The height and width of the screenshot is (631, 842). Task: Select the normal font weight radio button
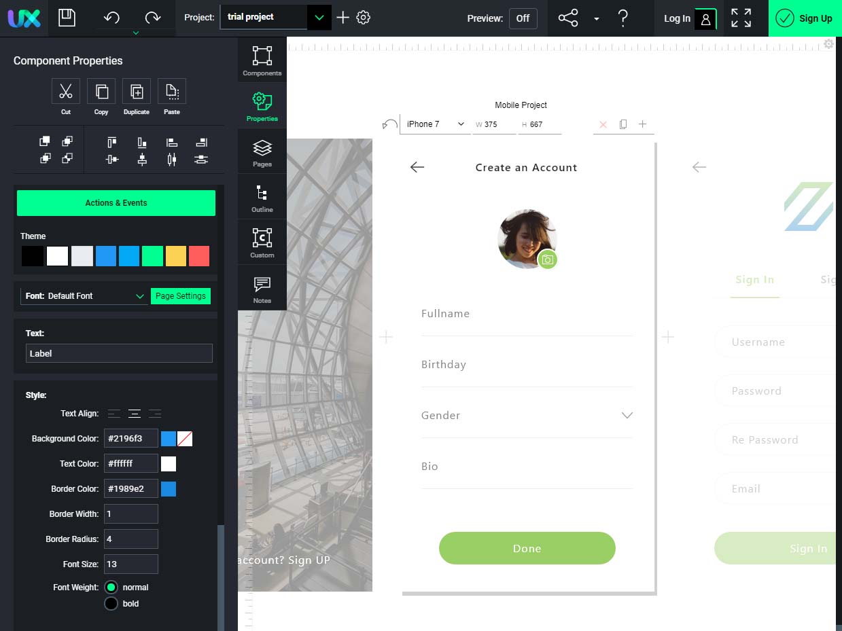click(111, 587)
